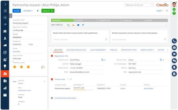Image resolution: width=178 pixels, height=110 pixels.
Task: Switch to the LEAD ENGAGEMENT tab
Action: click(98, 50)
